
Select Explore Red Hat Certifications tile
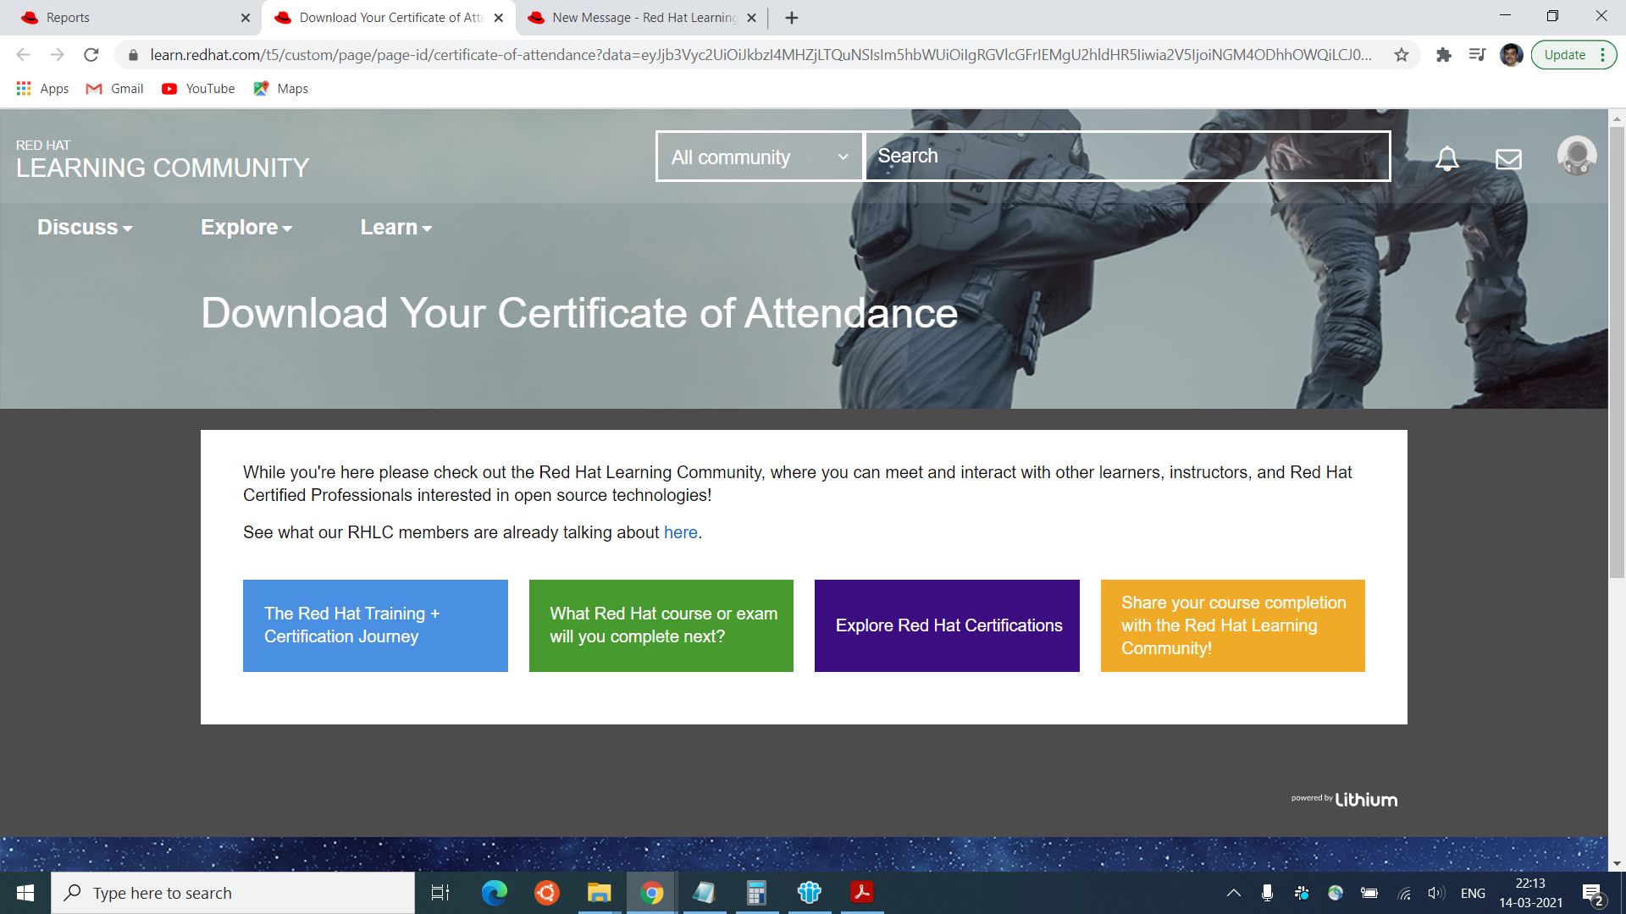[946, 625]
